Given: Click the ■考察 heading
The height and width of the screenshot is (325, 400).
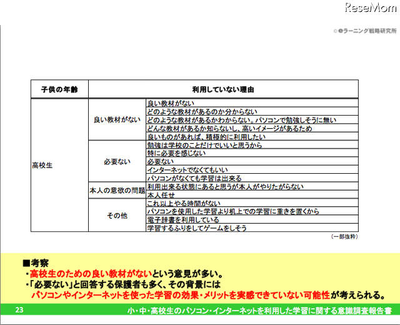Looking at the screenshot, I should (36, 262).
